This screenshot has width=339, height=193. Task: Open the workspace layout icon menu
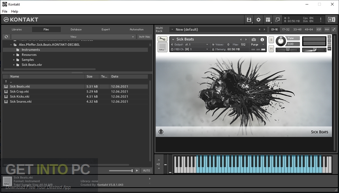pyautogui.click(x=268, y=20)
